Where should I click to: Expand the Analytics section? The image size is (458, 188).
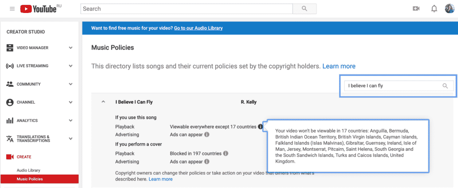70,120
